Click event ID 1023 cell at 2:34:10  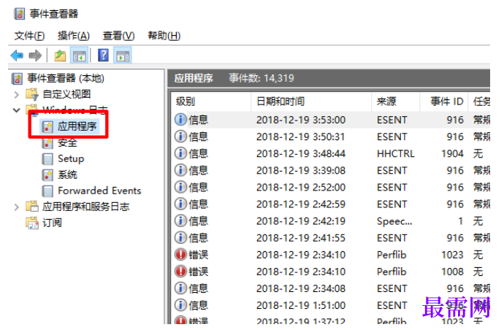452,255
